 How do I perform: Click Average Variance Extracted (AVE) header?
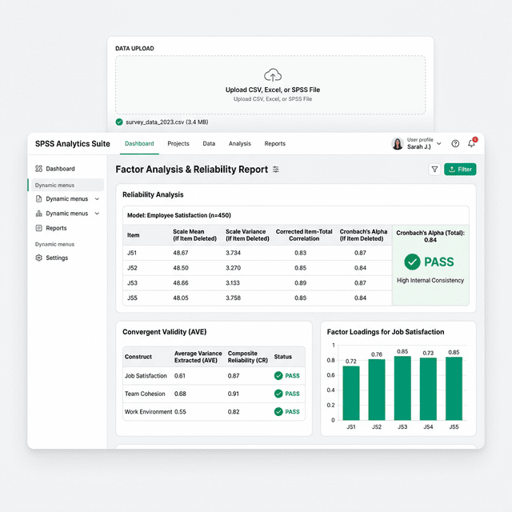click(x=198, y=357)
